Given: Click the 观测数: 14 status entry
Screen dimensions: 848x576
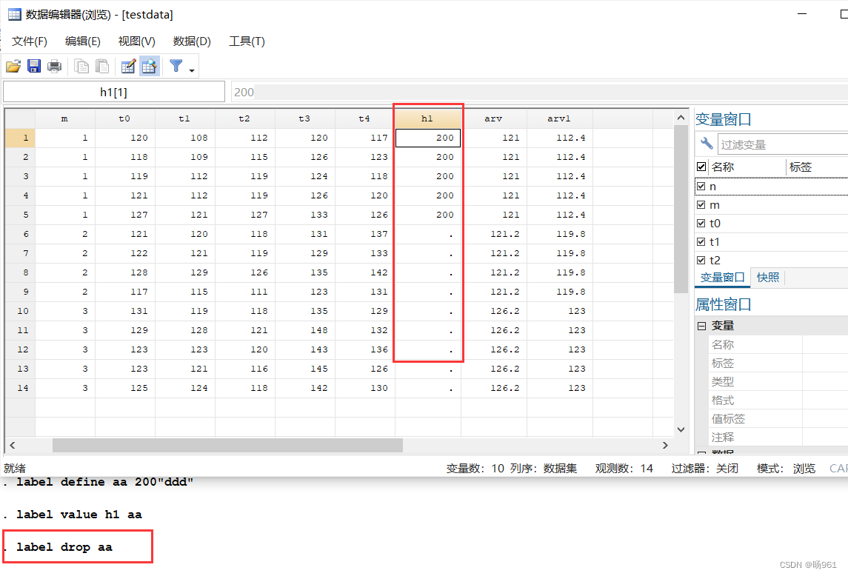Looking at the screenshot, I should [x=624, y=469].
